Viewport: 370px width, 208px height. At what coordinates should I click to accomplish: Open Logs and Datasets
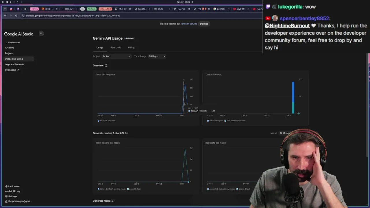point(14,64)
